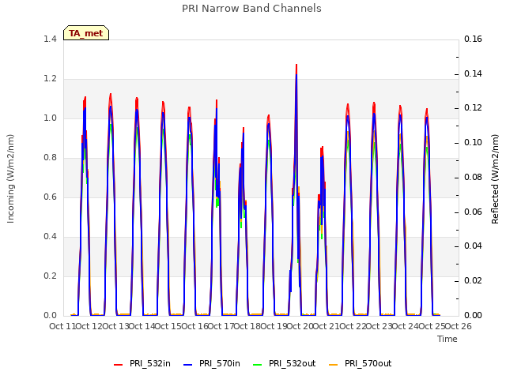506x379 pixels.
Task: Select the Reflected (W/m2/nm) axis label
Action: coord(495,179)
